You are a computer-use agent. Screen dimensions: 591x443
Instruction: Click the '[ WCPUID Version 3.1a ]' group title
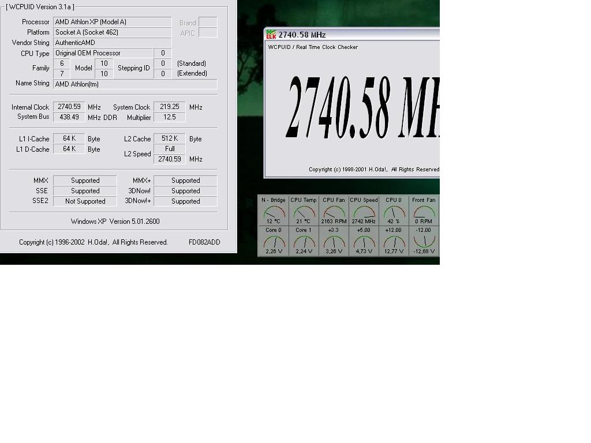[x=40, y=7]
